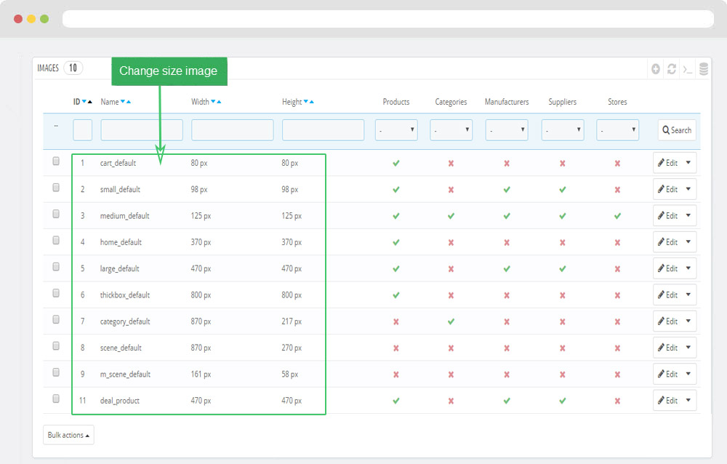Expand Edit options arrow for cart_default
Image resolution: width=727 pixels, height=464 pixels.
688,163
